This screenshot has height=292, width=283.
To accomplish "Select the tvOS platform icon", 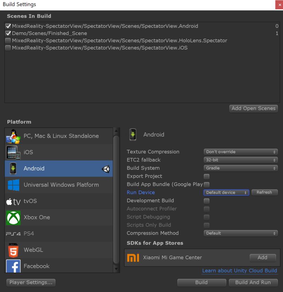I will (13, 201).
